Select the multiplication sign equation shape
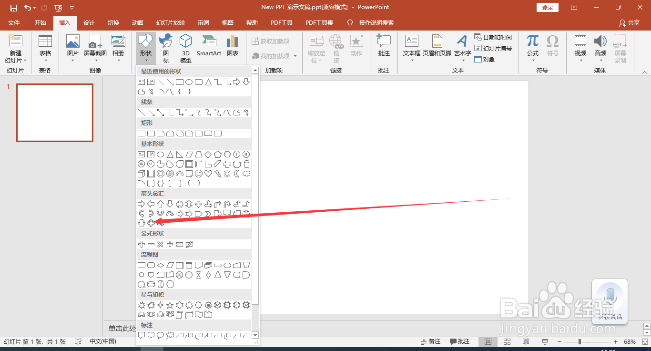 [x=161, y=244]
